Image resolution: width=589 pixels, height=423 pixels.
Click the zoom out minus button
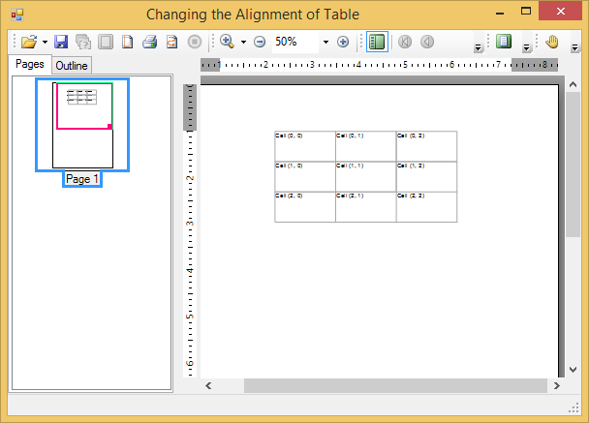point(260,42)
